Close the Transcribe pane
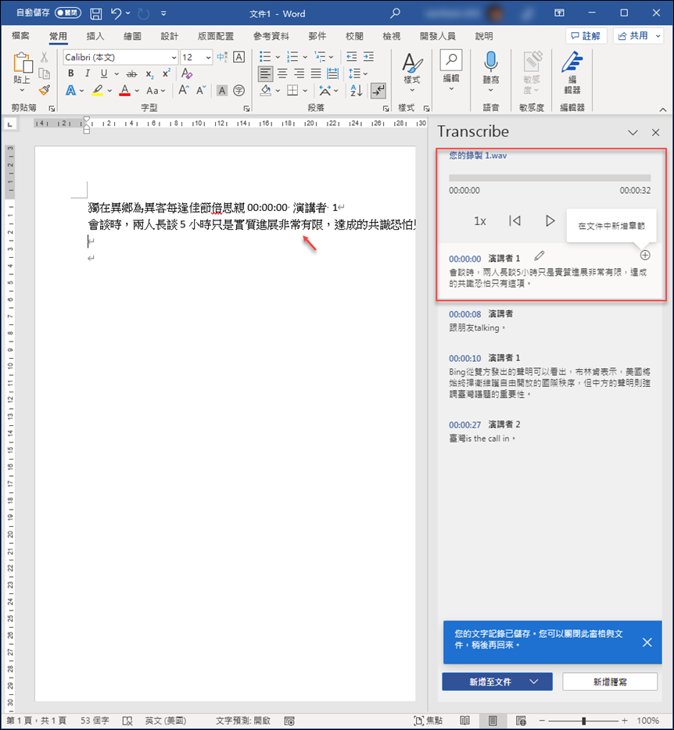The height and width of the screenshot is (730, 674). [655, 133]
